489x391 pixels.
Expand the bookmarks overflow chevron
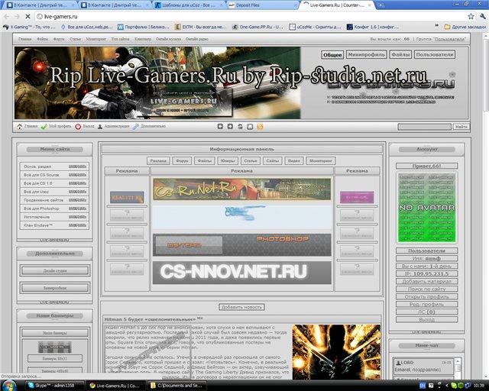pos(437,26)
